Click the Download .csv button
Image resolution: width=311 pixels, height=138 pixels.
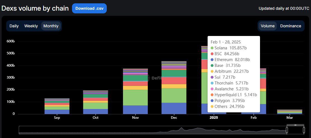pyautogui.click(x=89, y=8)
